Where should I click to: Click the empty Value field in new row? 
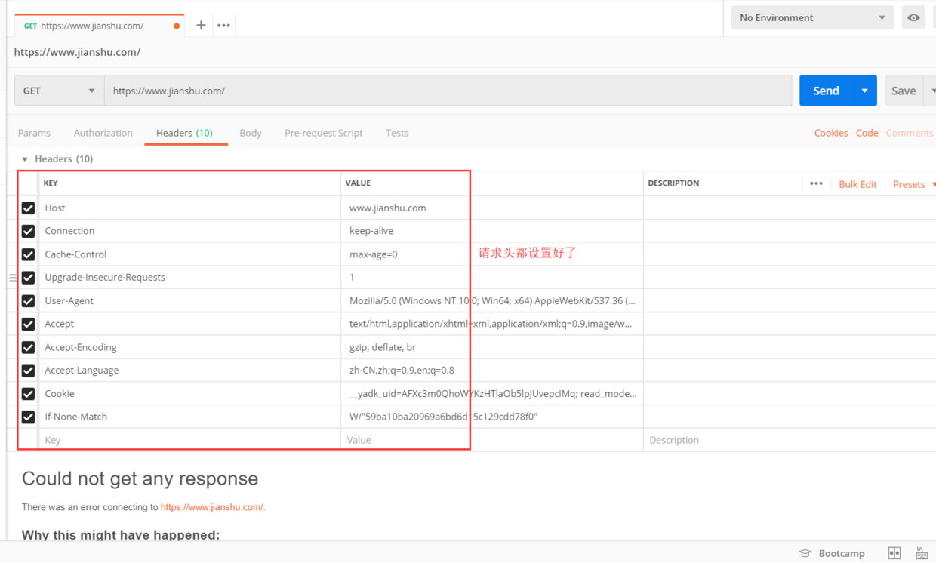[x=492, y=440]
